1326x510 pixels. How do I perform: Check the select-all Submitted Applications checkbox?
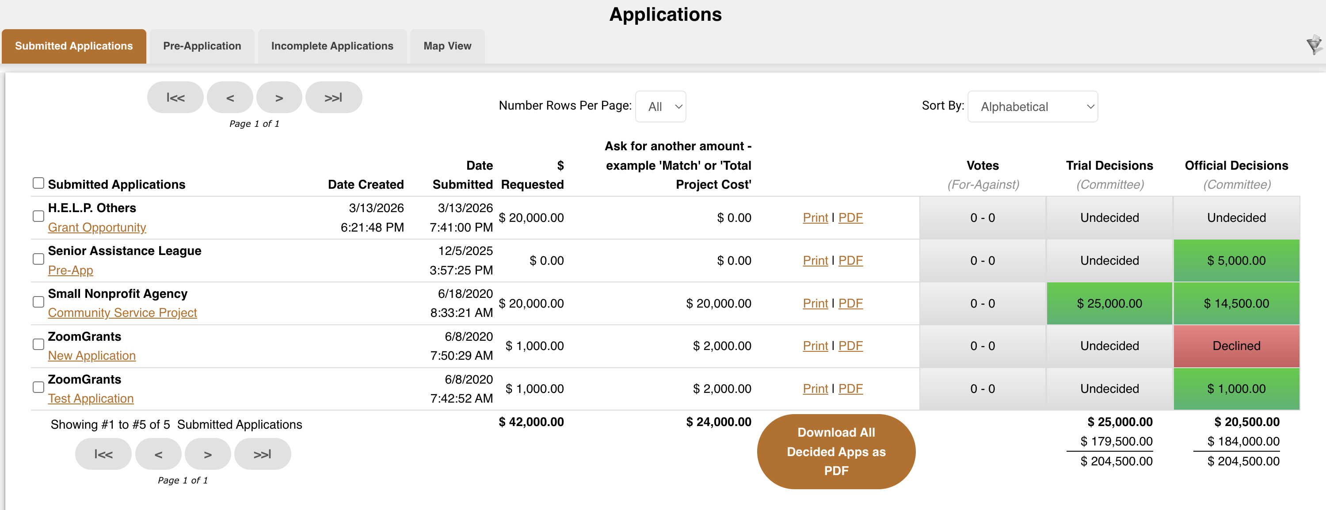point(38,183)
